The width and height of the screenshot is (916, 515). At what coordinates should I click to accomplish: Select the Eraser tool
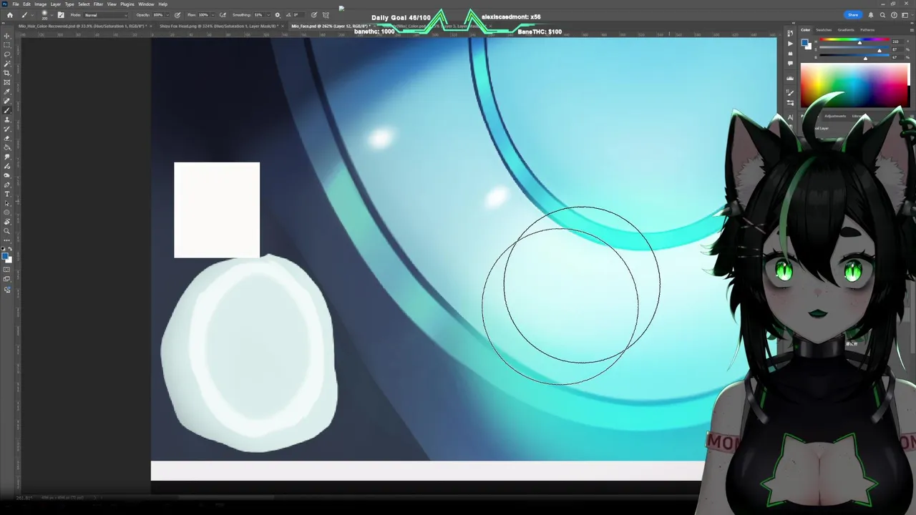pos(7,138)
